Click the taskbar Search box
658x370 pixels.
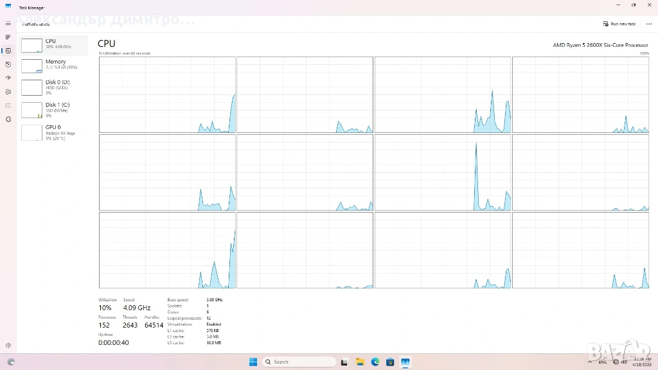pos(299,362)
